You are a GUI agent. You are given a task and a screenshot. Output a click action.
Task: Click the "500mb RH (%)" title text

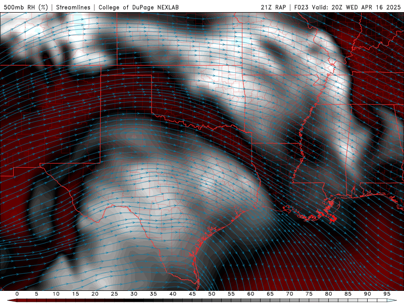(x=26, y=7)
